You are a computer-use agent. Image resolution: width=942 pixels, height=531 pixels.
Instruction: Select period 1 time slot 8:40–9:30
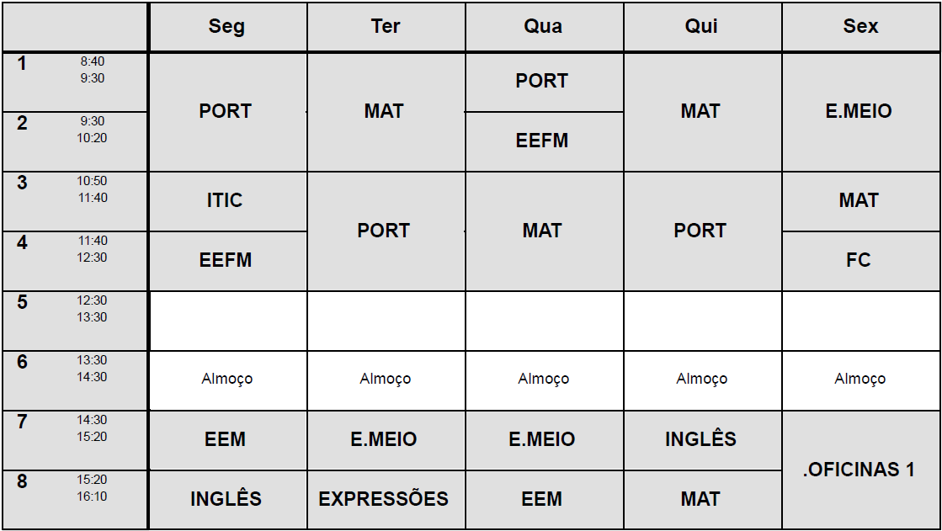[x=76, y=82]
